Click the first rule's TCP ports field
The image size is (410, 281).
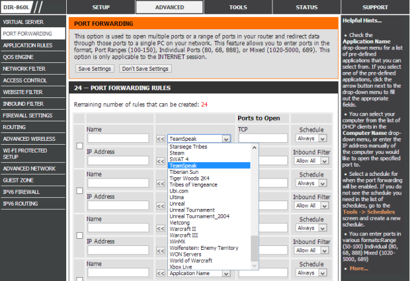tap(263, 138)
